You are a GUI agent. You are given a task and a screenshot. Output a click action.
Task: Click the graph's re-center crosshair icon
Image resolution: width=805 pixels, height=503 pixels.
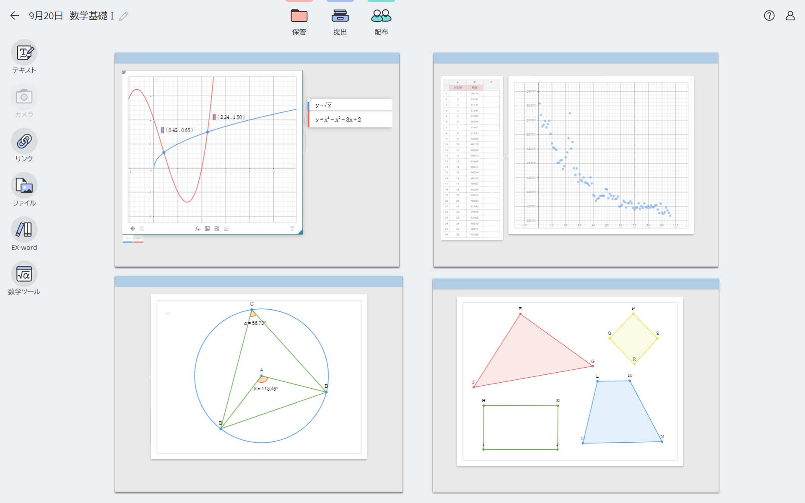coord(132,229)
